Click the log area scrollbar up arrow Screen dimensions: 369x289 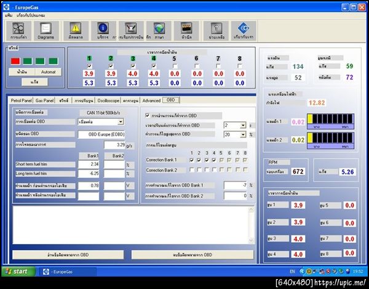[x=251, y=210]
